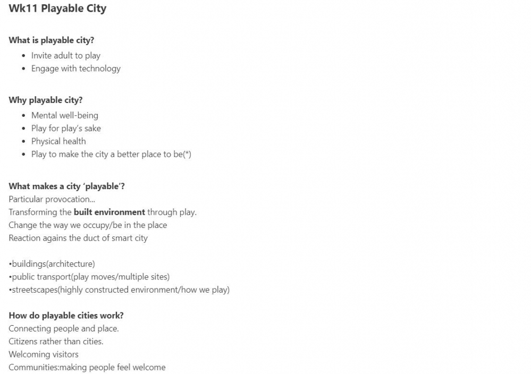531x374 pixels.
Task: Click the 'What makes a city playable?' heading
Action: 67,186
